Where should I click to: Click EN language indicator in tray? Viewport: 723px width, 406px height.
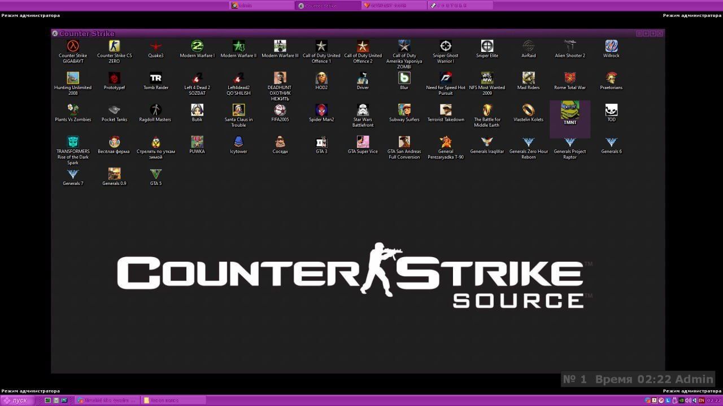702,400
